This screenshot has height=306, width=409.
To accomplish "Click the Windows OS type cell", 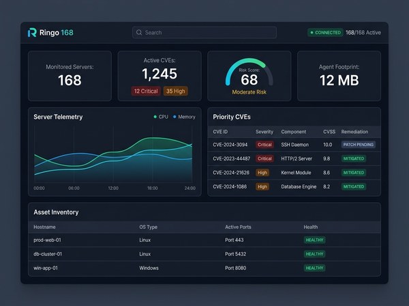I will [x=149, y=268].
